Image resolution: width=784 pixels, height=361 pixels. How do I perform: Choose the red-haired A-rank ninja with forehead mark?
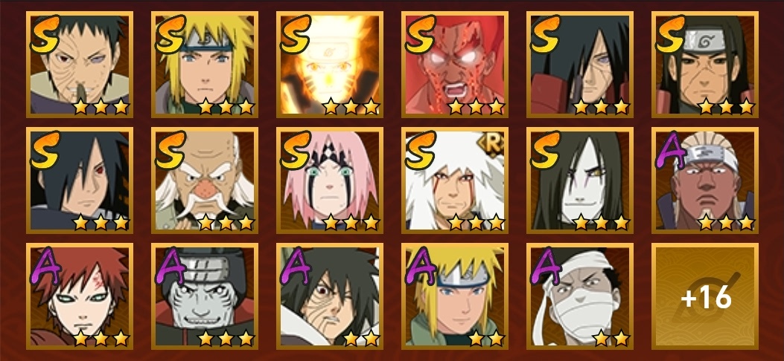click(x=80, y=296)
